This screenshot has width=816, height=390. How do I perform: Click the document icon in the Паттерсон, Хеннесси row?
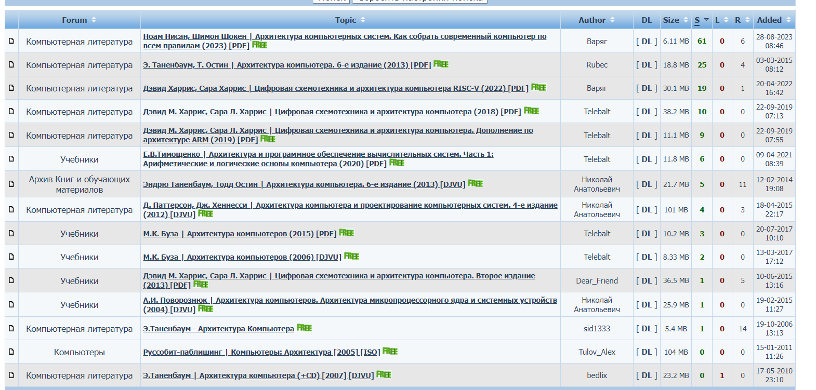pyautogui.click(x=11, y=209)
